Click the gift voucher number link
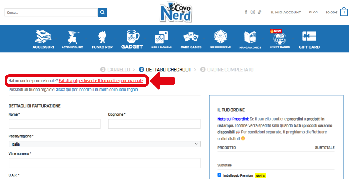349x179 pixels. (x=96, y=90)
